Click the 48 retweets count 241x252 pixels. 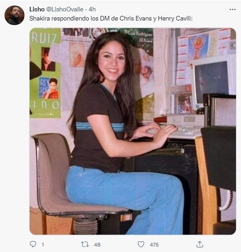pyautogui.click(x=97, y=245)
